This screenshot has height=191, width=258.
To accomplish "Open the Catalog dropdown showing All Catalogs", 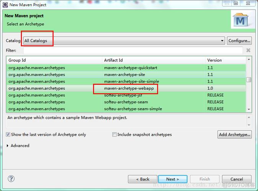I will click(x=124, y=40).
